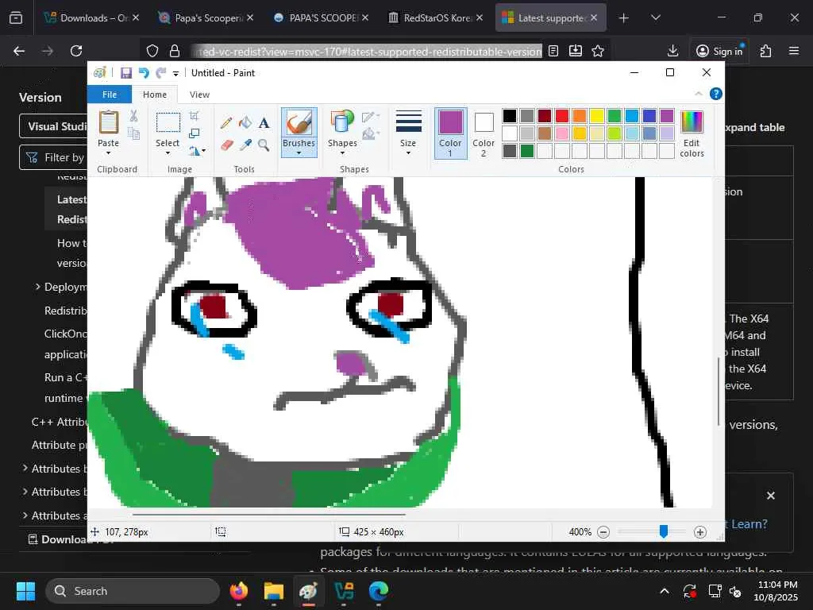The width and height of the screenshot is (813, 610).
Task: Select the Text tool
Action: 264,123
